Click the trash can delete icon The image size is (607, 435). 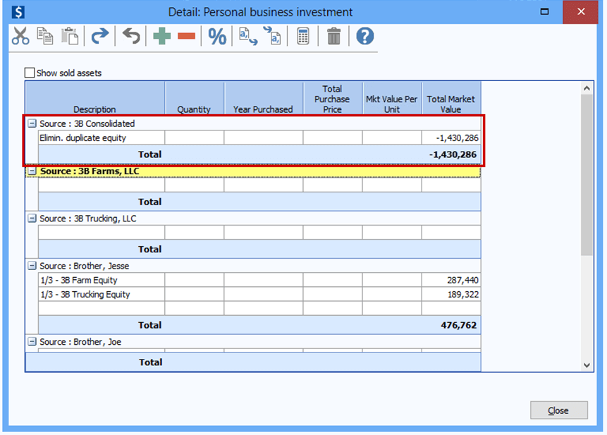click(x=334, y=37)
